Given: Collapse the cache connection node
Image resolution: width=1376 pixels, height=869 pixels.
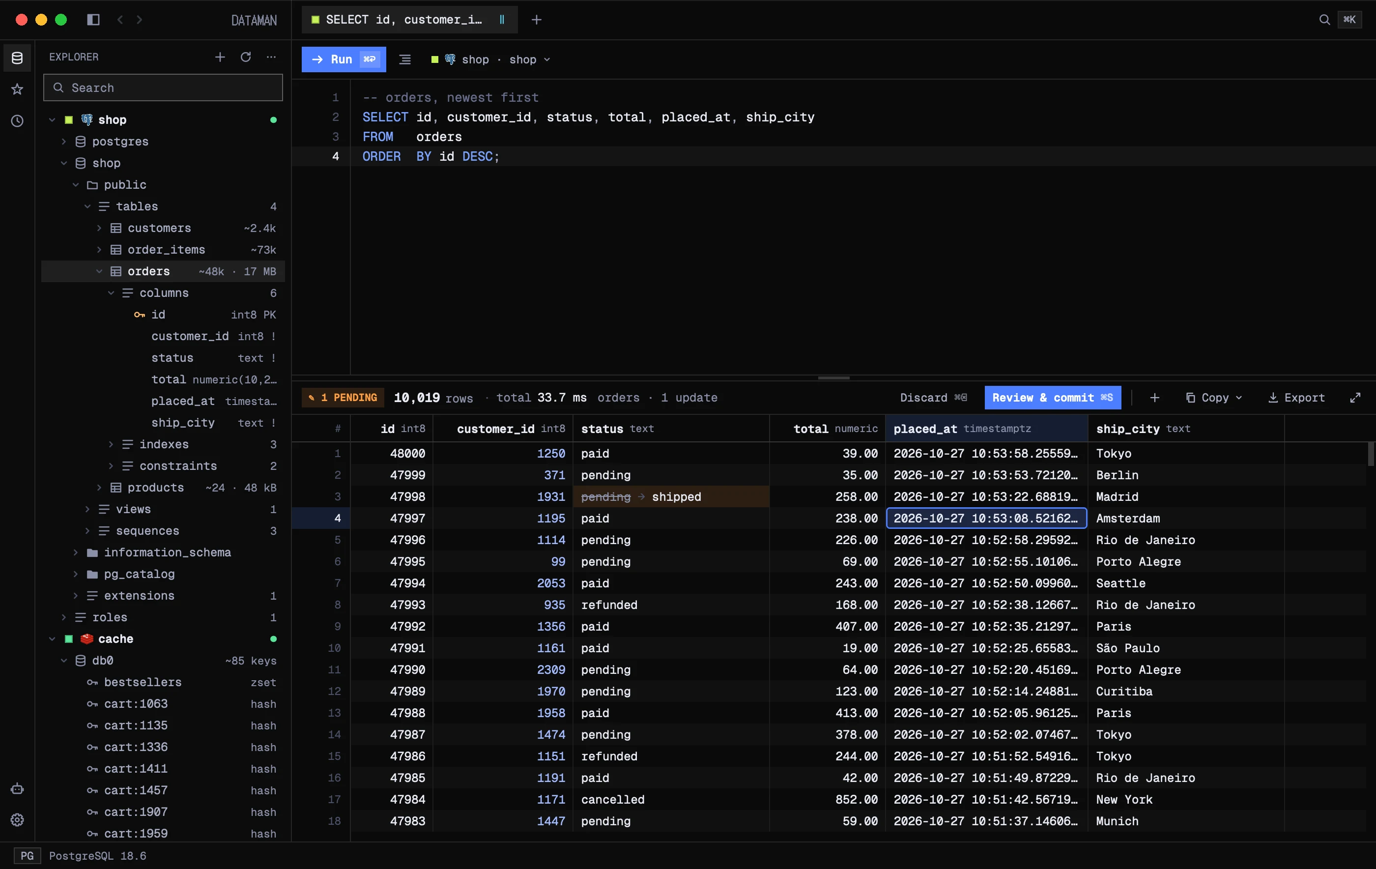Looking at the screenshot, I should tap(52, 638).
